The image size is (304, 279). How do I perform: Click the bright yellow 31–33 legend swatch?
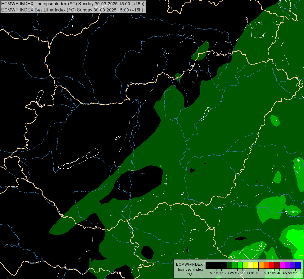[x=256, y=265]
